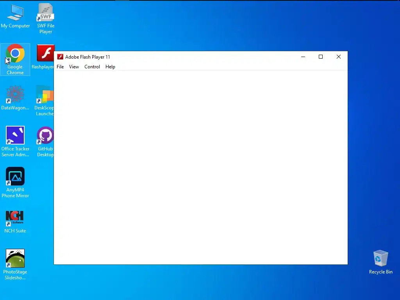400x300 pixels.
Task: Close the Adobe Flash Player 11 window
Action: pyautogui.click(x=339, y=57)
